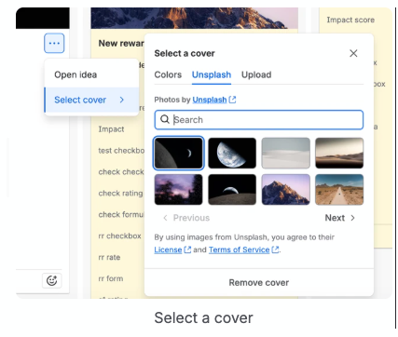Screen dimensions: 398x337
Task: Select the half Earth photo thumbnail
Action: click(232, 153)
